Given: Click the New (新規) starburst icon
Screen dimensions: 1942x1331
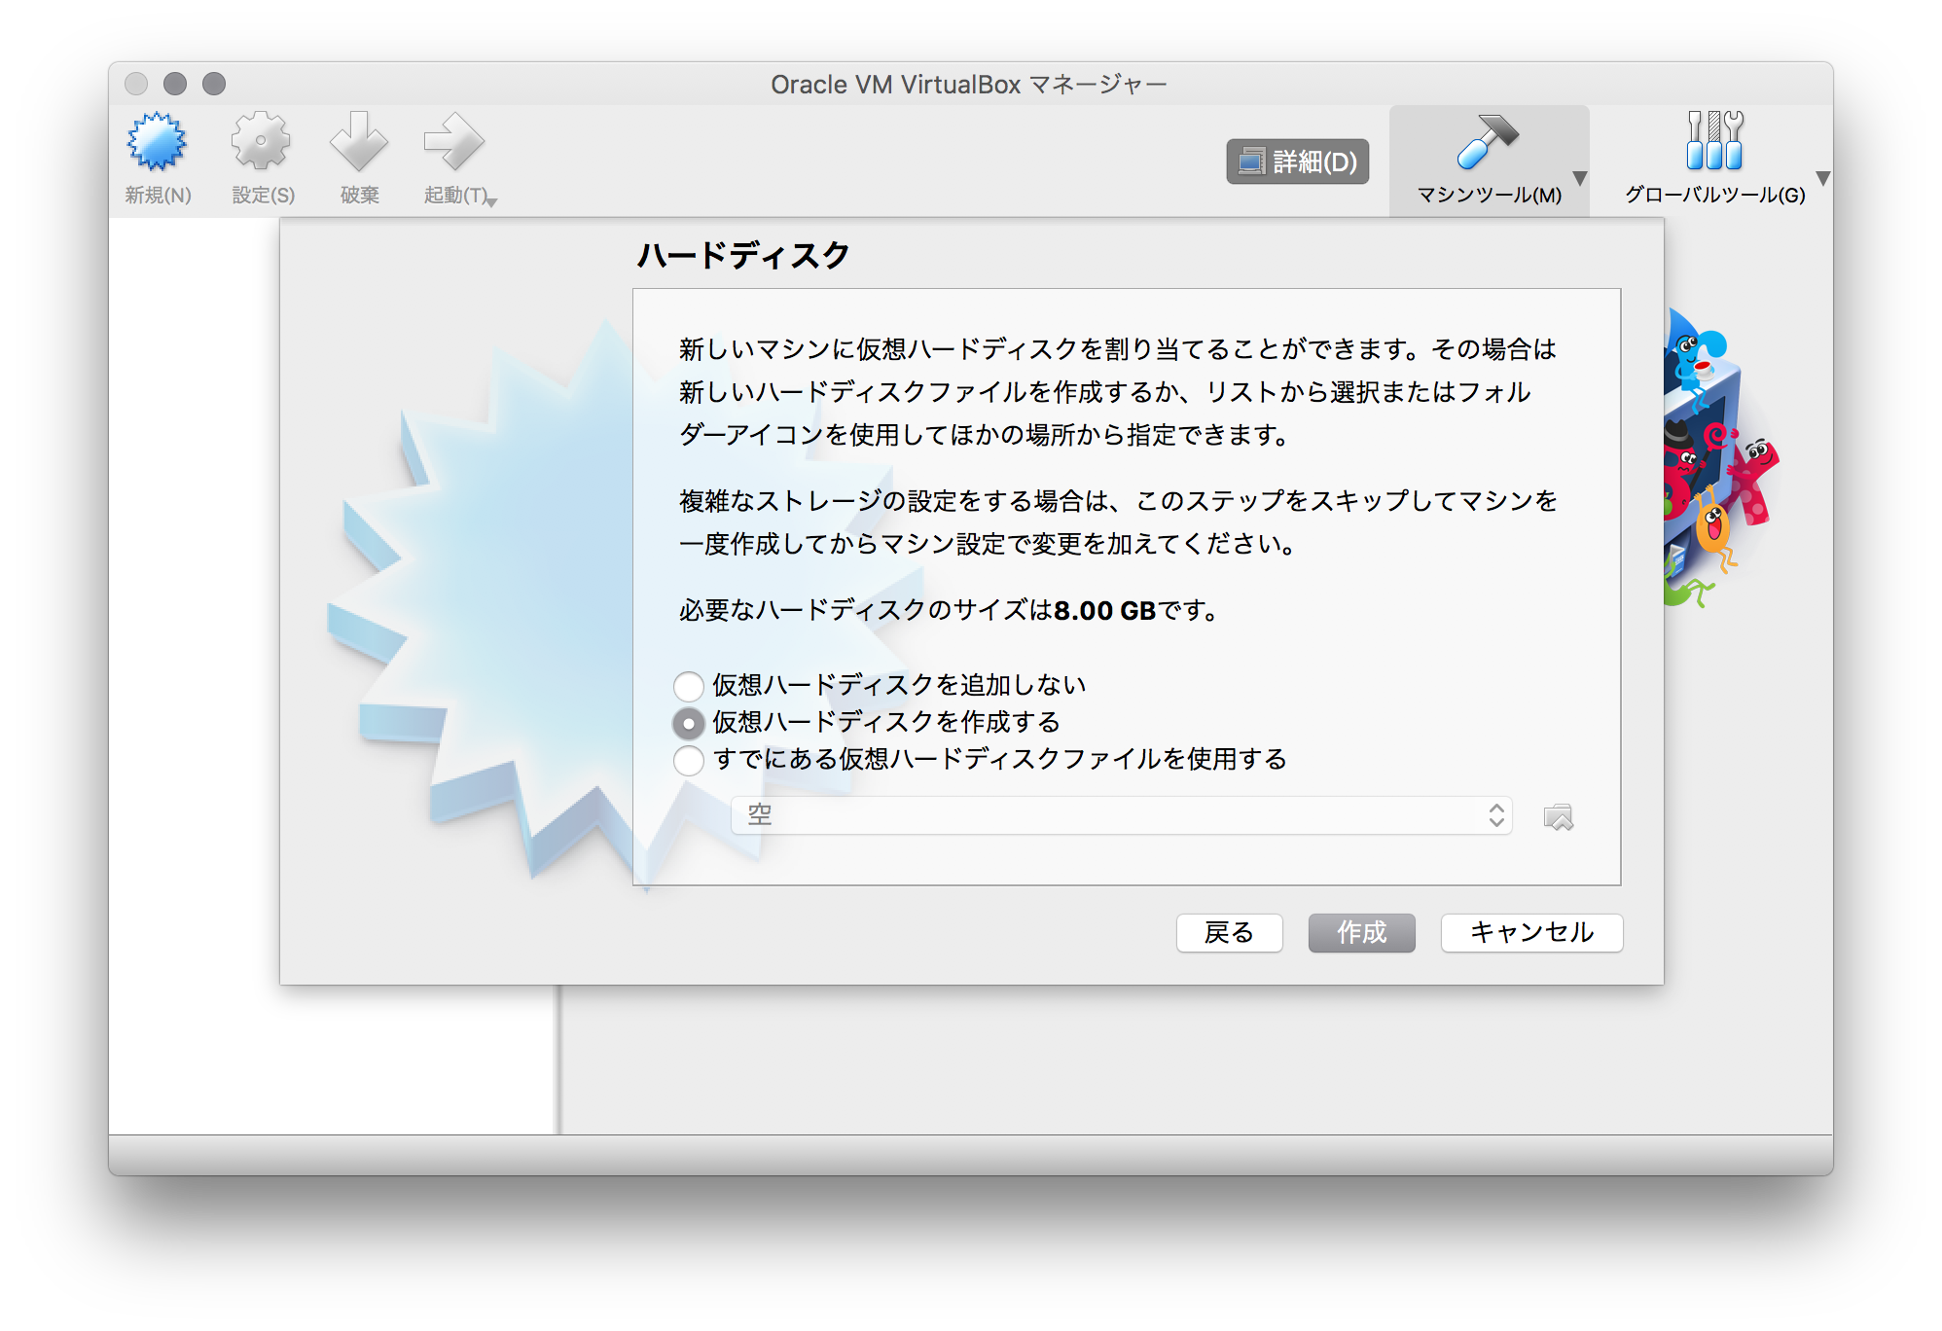Looking at the screenshot, I should [157, 142].
